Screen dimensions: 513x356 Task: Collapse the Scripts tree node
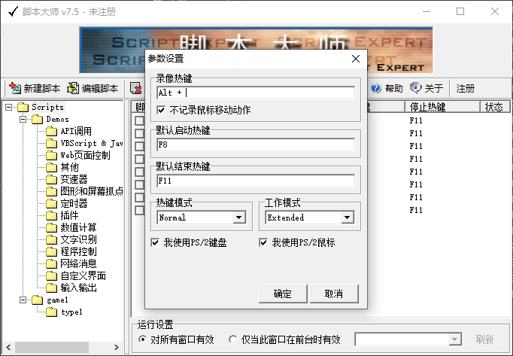8,107
